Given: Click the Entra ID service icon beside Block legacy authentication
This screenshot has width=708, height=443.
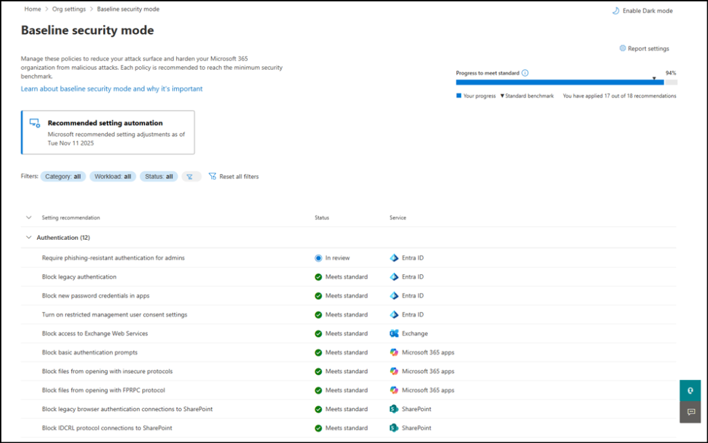Looking at the screenshot, I should [395, 276].
